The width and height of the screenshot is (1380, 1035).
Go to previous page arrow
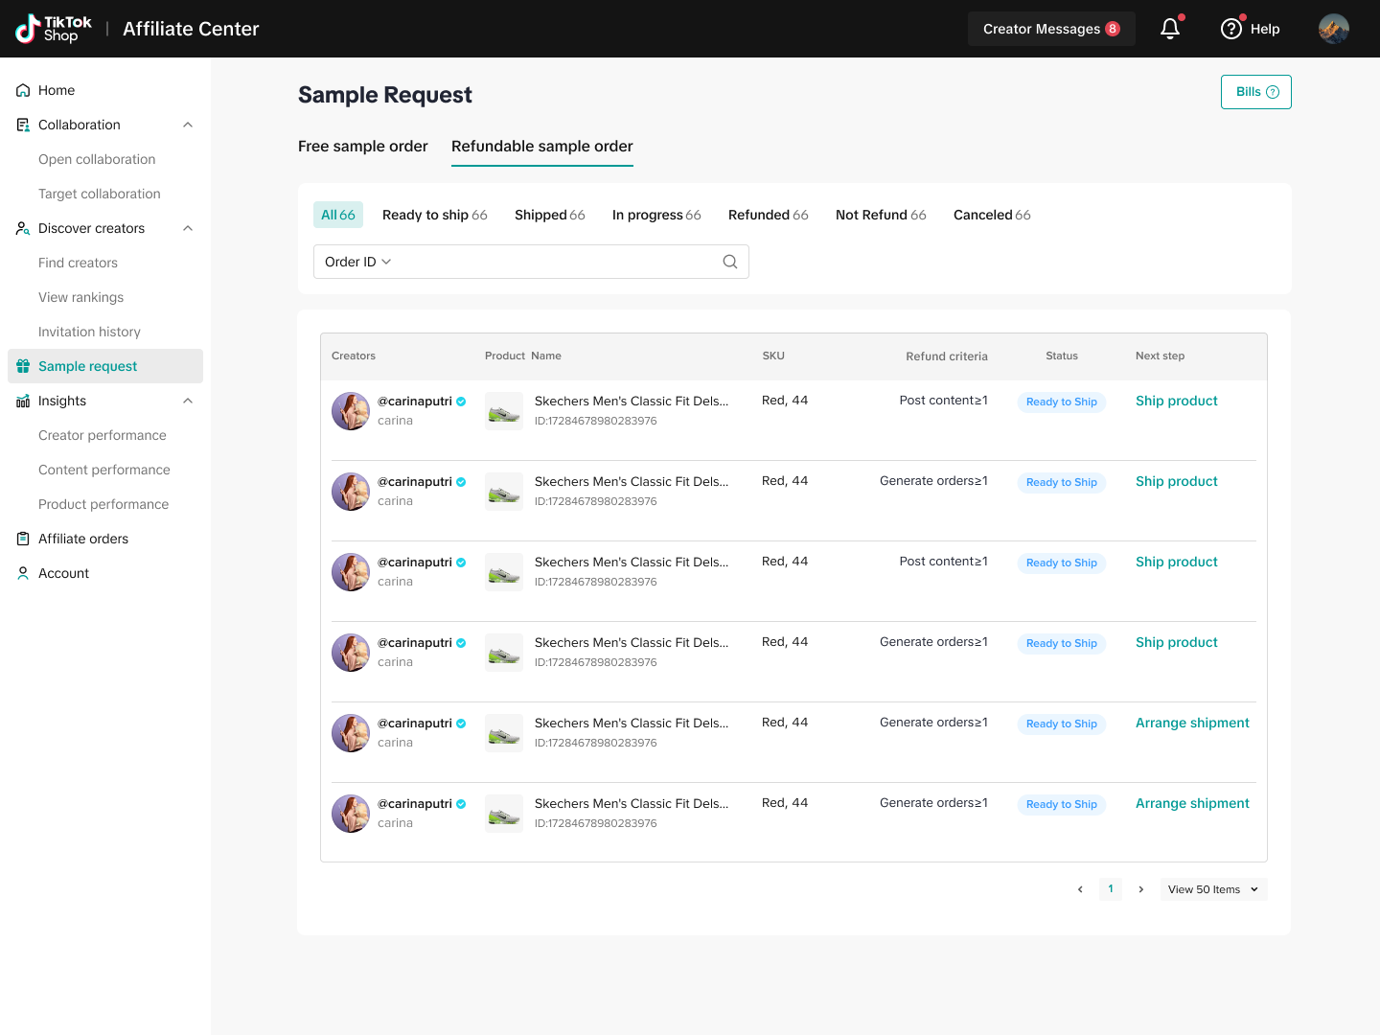[1080, 889]
